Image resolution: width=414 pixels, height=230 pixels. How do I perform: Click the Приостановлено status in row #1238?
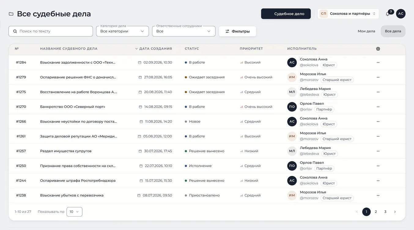[202, 195]
